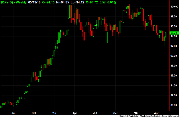Click the $DXY(D) symbol label
179x117 pixels.
pyautogui.click(x=7, y=2)
